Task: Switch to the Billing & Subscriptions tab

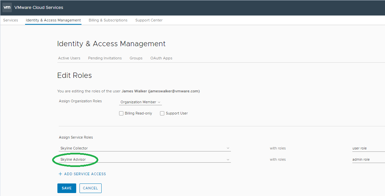Action: [x=108, y=20]
